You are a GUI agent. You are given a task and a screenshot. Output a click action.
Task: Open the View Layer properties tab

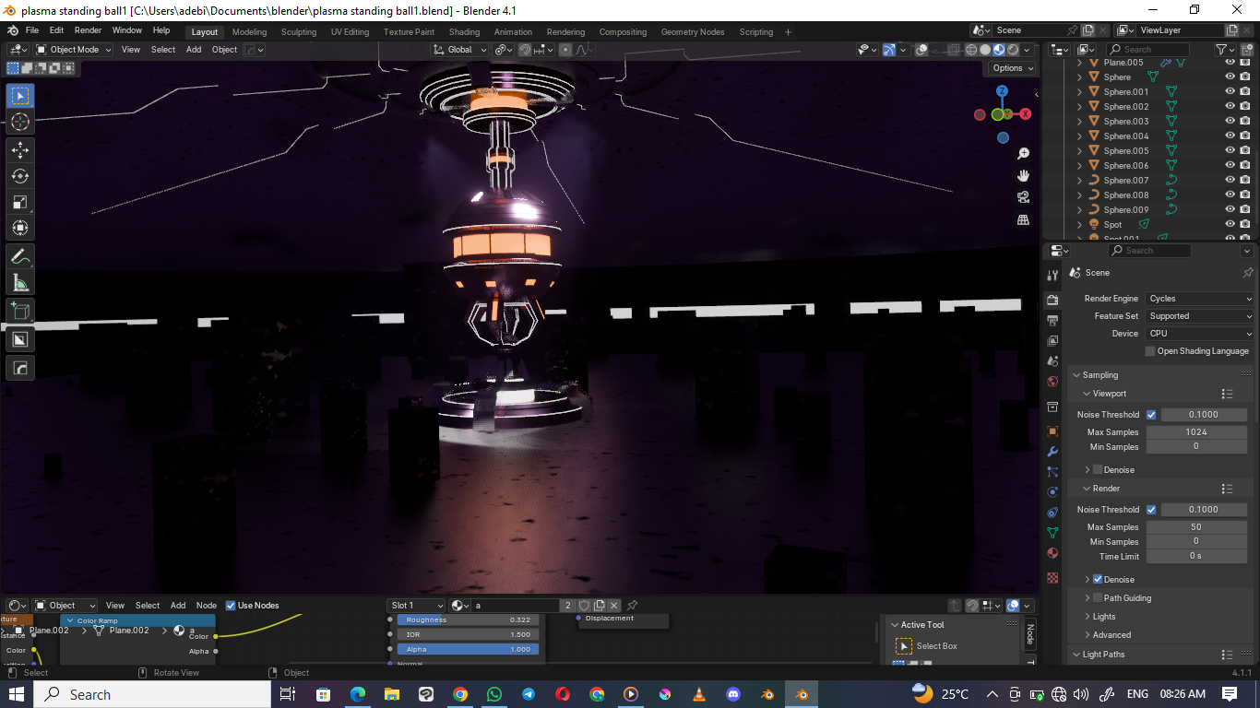1052,341
